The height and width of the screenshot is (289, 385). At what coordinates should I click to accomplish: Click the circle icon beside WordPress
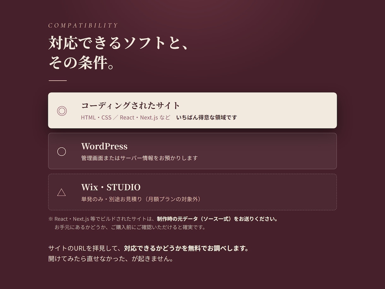pyautogui.click(x=62, y=152)
